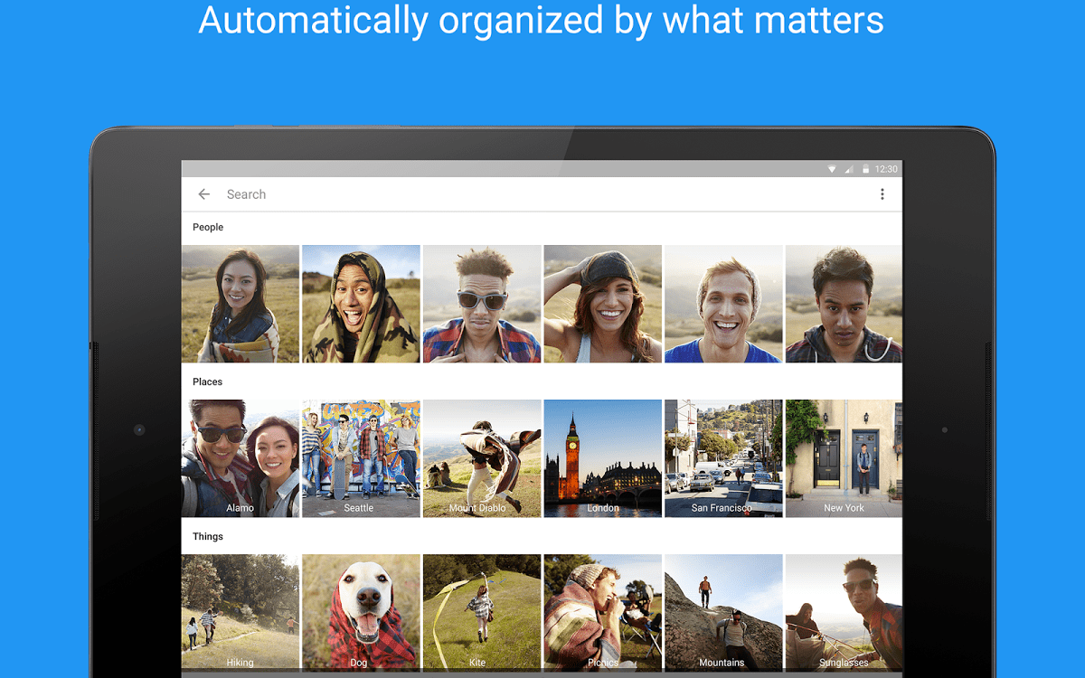Click the Wi-Fi status icon

coord(831,168)
